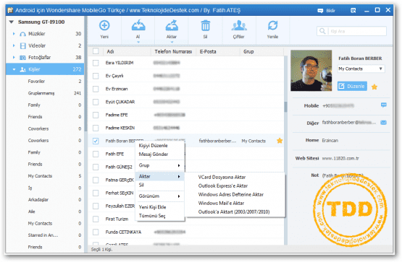Click the SMS icon next to Mobile number
Image resolution: width=402 pixels, height=262 pixels.
[x=384, y=105]
